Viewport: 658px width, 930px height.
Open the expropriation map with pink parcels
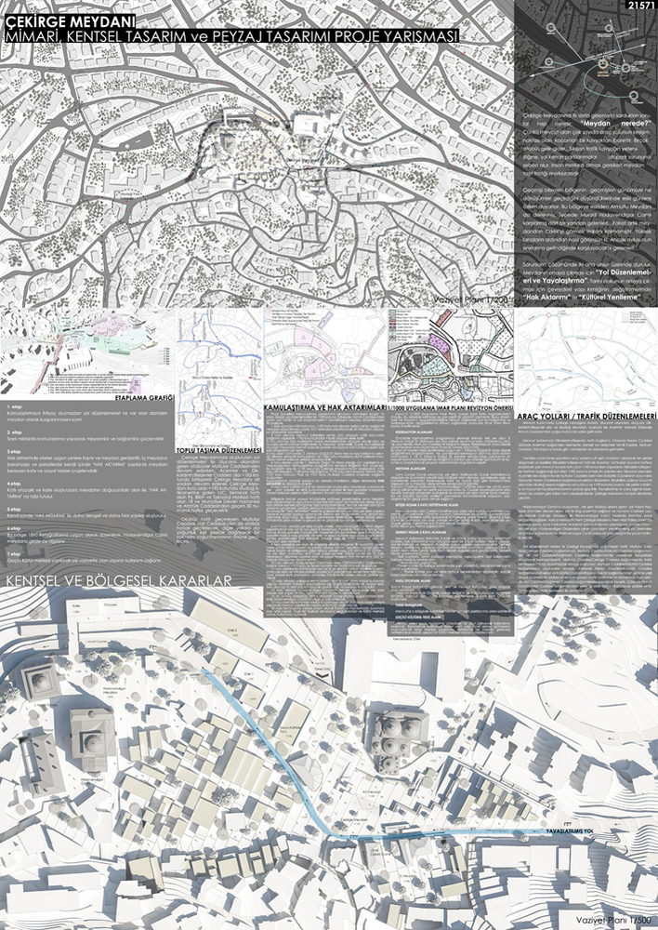coord(325,356)
